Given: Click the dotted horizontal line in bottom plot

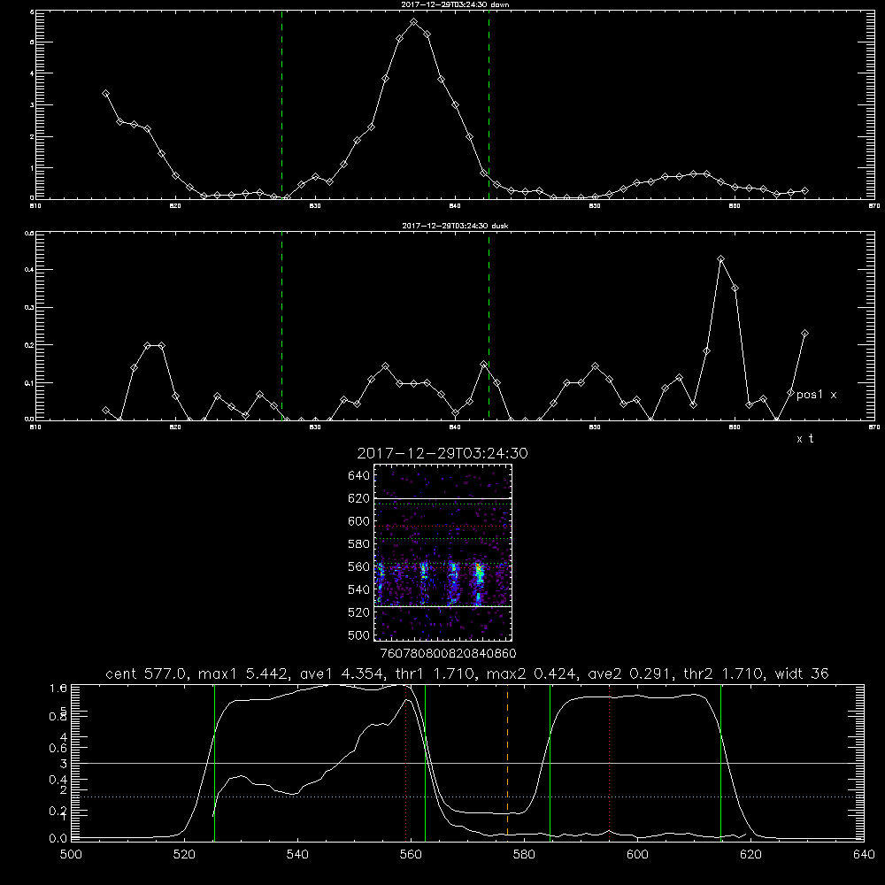Looking at the screenshot, I should click(x=466, y=797).
